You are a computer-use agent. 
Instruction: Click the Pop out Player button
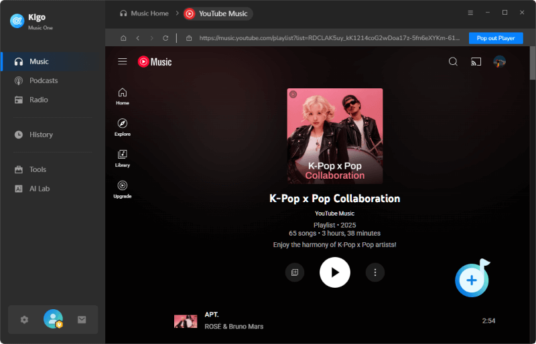tap(496, 38)
